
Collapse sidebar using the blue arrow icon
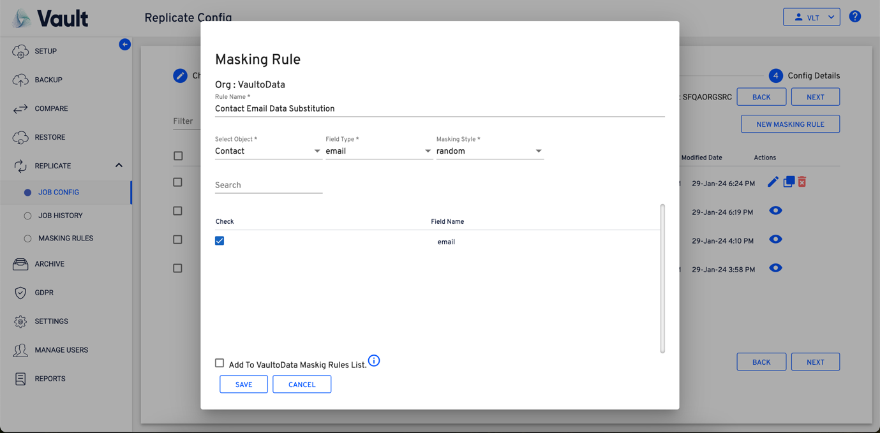124,45
